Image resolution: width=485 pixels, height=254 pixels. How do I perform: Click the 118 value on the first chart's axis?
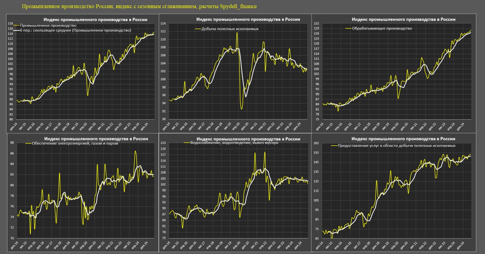[10, 23]
